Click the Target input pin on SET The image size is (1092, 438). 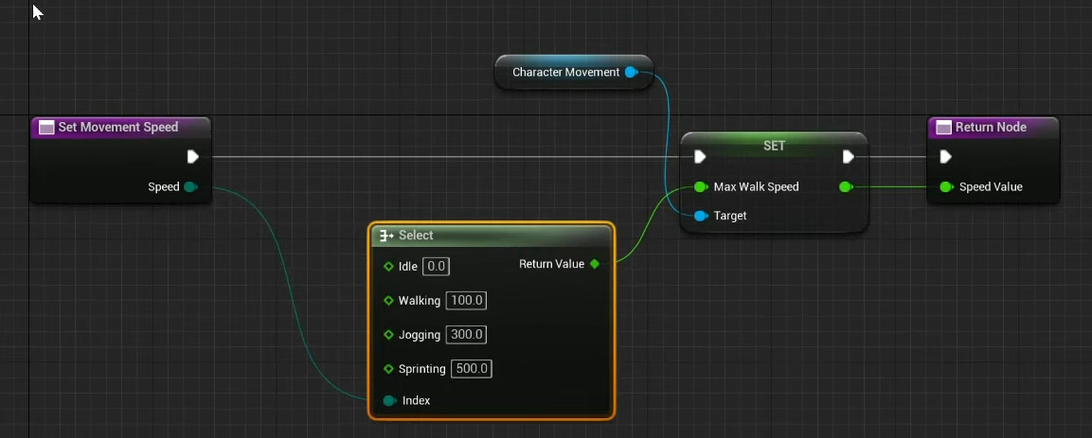coord(700,217)
